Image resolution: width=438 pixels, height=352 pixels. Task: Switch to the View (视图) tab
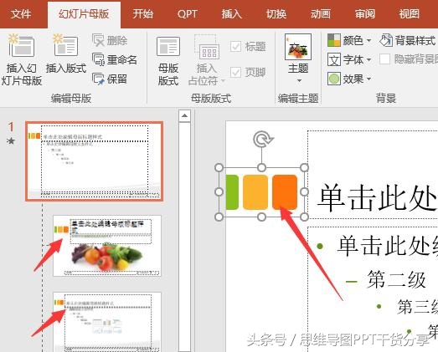pos(410,14)
